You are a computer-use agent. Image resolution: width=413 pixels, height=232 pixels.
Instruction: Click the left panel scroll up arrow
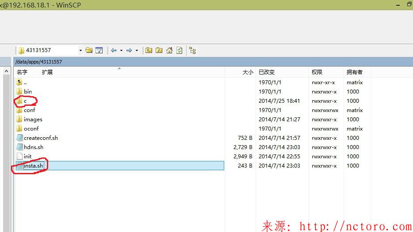point(7,71)
